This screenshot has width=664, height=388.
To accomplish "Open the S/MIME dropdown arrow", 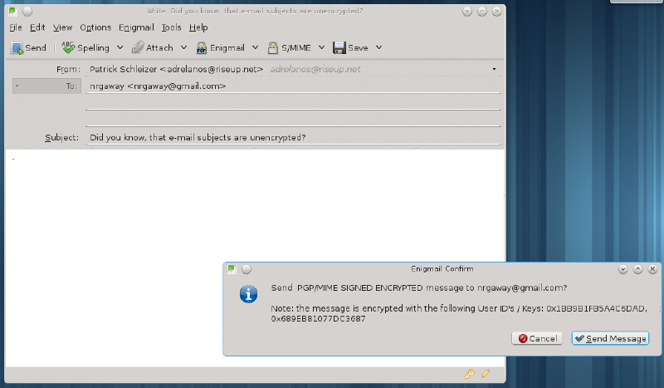I will (x=321, y=48).
